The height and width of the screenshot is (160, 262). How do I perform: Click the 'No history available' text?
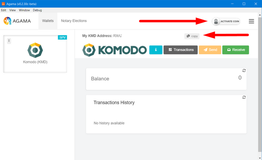coord(109,123)
